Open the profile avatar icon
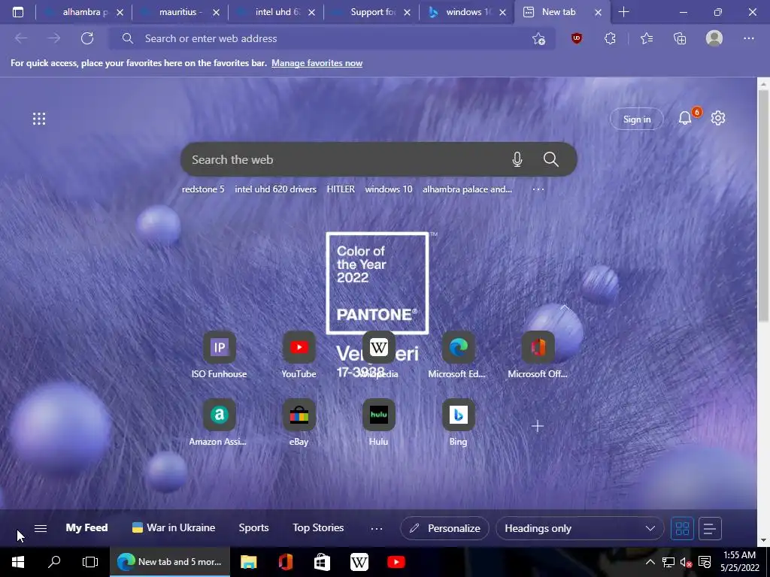The width and height of the screenshot is (770, 577). [x=714, y=38]
